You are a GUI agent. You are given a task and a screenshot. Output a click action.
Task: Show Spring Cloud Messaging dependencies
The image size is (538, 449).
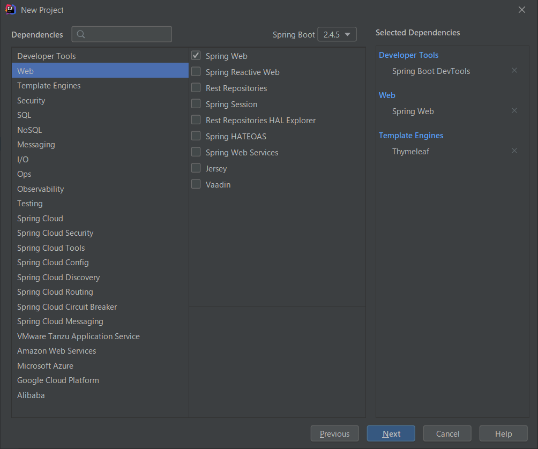pos(100,321)
